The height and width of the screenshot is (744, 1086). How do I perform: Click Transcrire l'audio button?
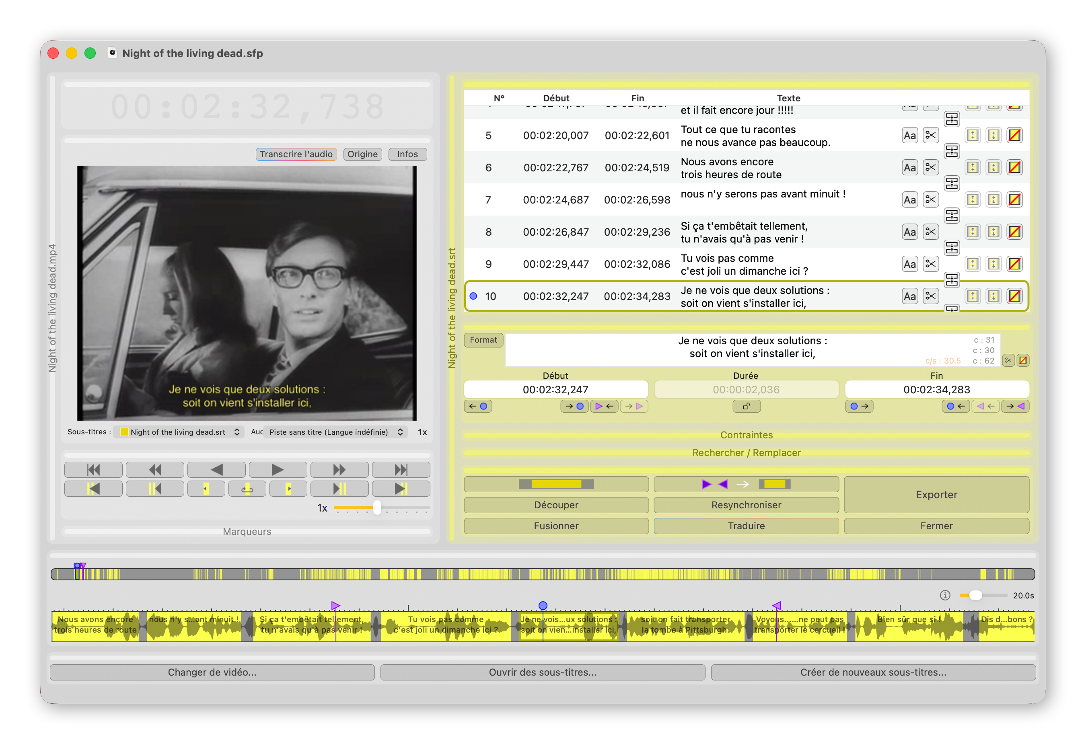pyautogui.click(x=296, y=154)
